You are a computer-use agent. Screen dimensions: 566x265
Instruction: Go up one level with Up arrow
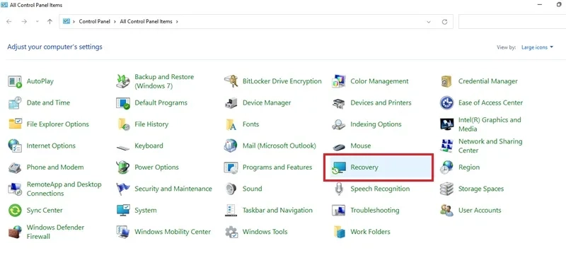(x=50, y=22)
